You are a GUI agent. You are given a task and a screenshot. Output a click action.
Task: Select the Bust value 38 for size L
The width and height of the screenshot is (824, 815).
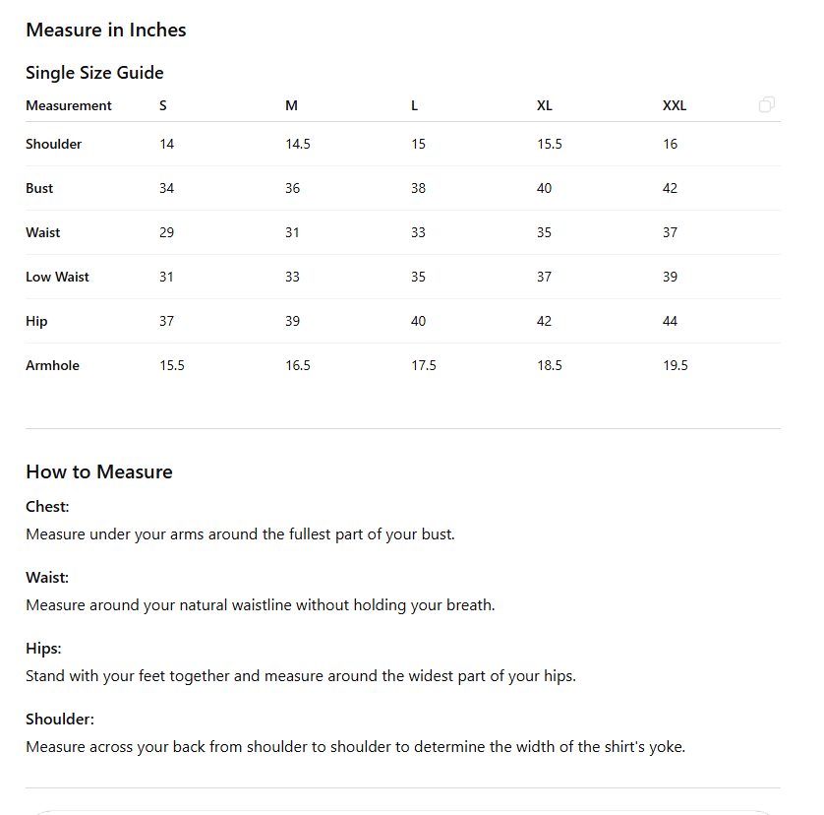tap(418, 188)
